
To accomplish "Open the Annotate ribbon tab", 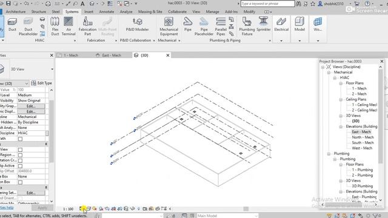I will click(x=107, y=12).
